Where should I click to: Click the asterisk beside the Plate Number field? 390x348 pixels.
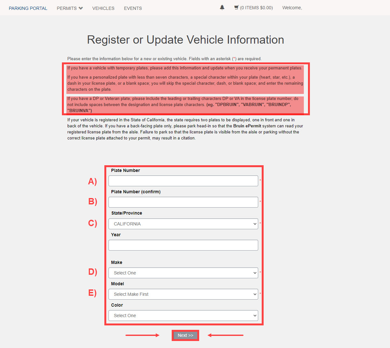(x=260, y=181)
